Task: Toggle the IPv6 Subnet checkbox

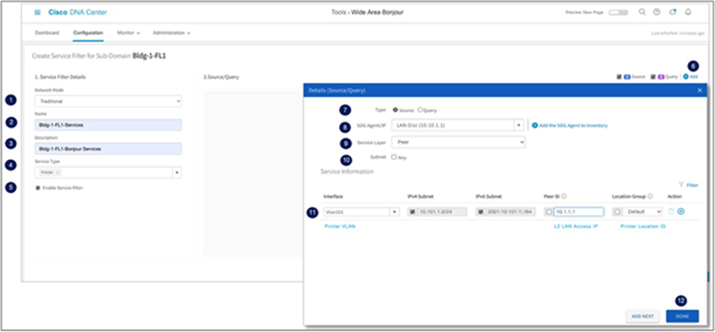Action: click(x=480, y=212)
